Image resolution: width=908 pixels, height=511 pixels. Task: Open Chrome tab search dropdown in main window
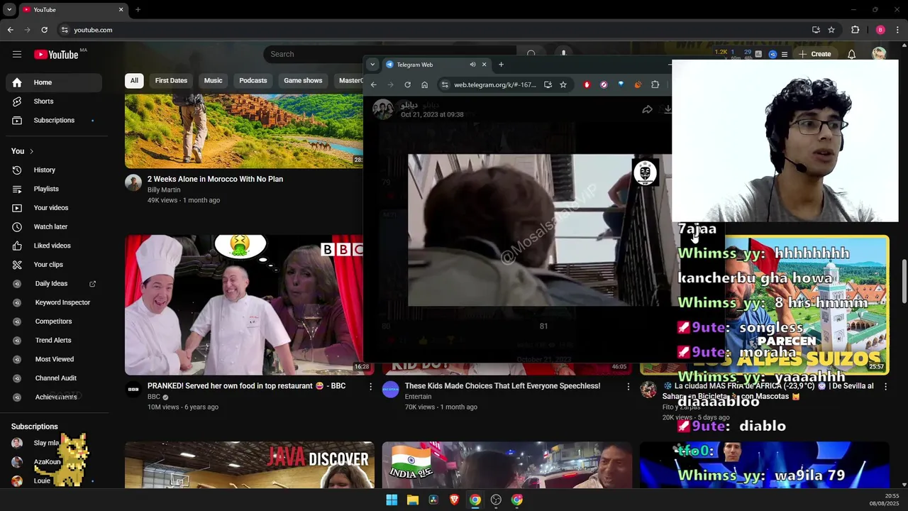pyautogui.click(x=9, y=10)
